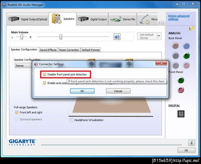
Task: Click the orange back panel audio jack
Action: 175,46
